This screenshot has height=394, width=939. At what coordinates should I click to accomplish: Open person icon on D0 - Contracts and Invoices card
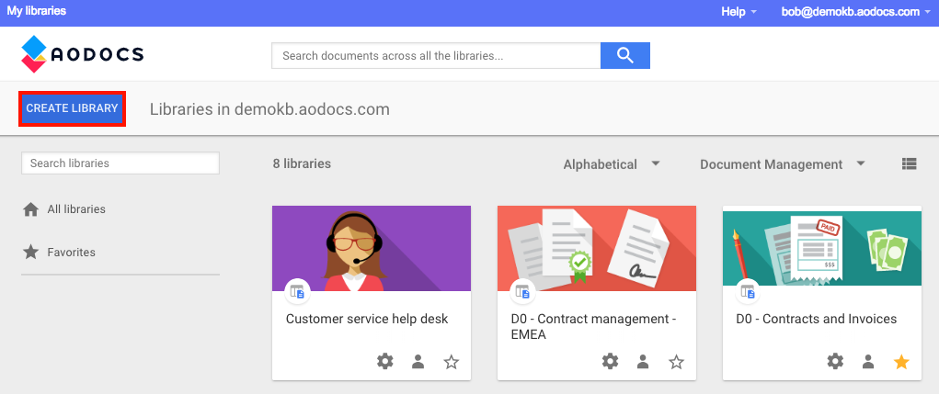click(x=868, y=361)
